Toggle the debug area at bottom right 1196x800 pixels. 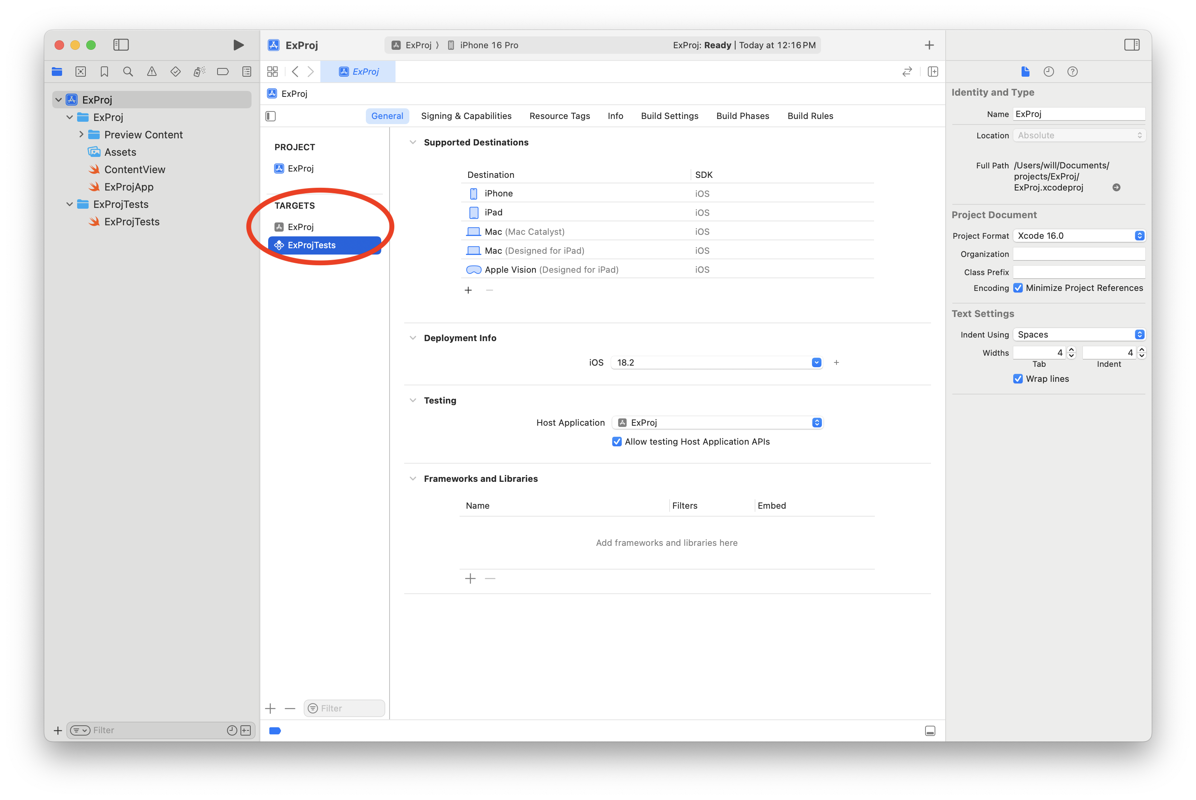click(930, 730)
